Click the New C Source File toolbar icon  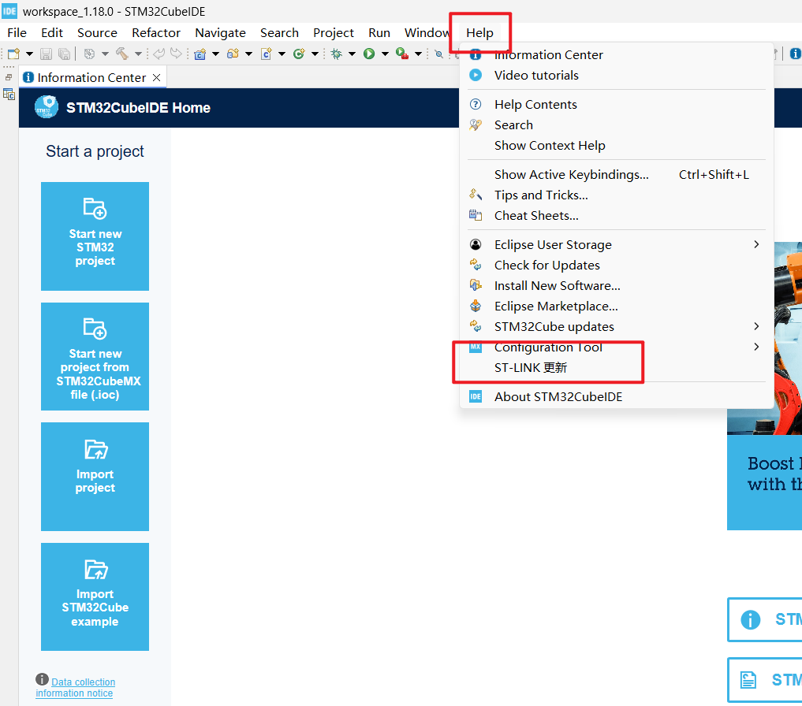(x=267, y=54)
